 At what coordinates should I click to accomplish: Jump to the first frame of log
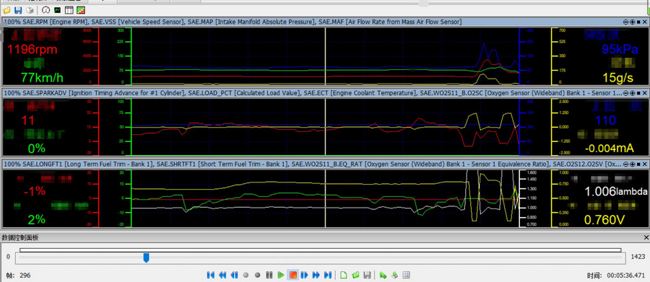tap(211, 275)
